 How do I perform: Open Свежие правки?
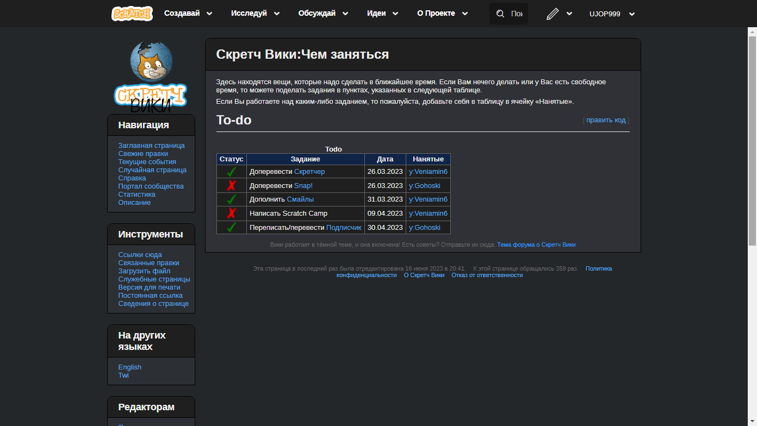143,154
